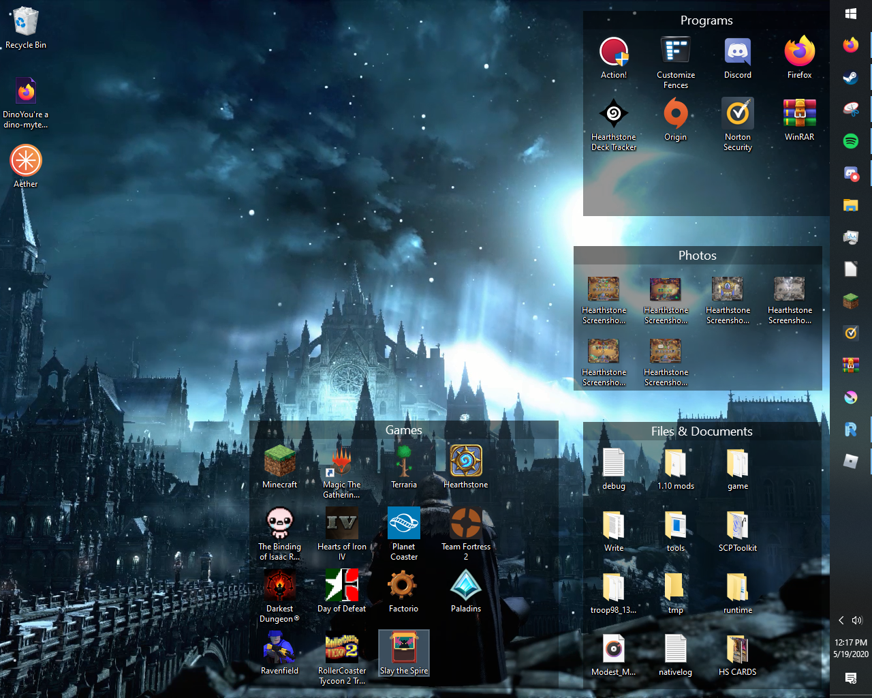
Task: Select the Minecraft game icon in Games
Action: tap(280, 467)
